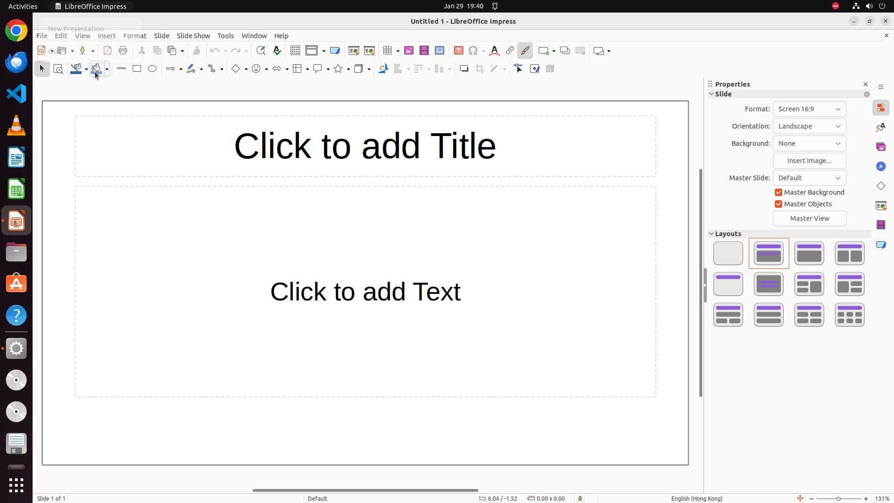Select the Rectangle drawing tool
This screenshot has height=503, width=894.
pyautogui.click(x=137, y=69)
